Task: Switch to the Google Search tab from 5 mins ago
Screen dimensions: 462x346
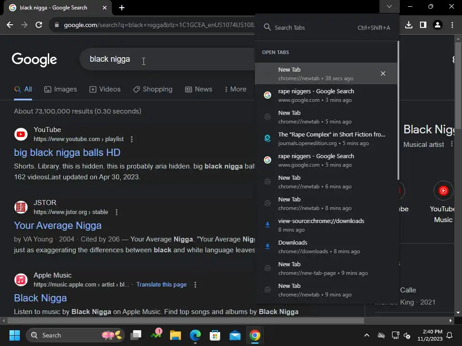Action: (x=326, y=160)
